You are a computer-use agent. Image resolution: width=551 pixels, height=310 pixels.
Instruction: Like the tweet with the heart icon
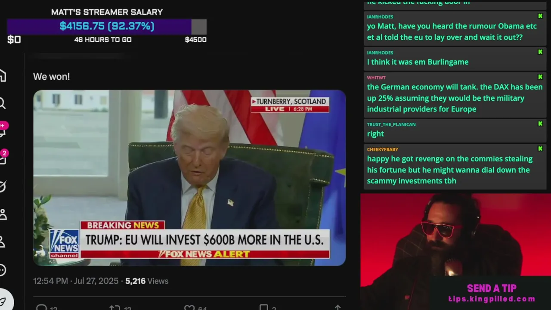tap(189, 307)
